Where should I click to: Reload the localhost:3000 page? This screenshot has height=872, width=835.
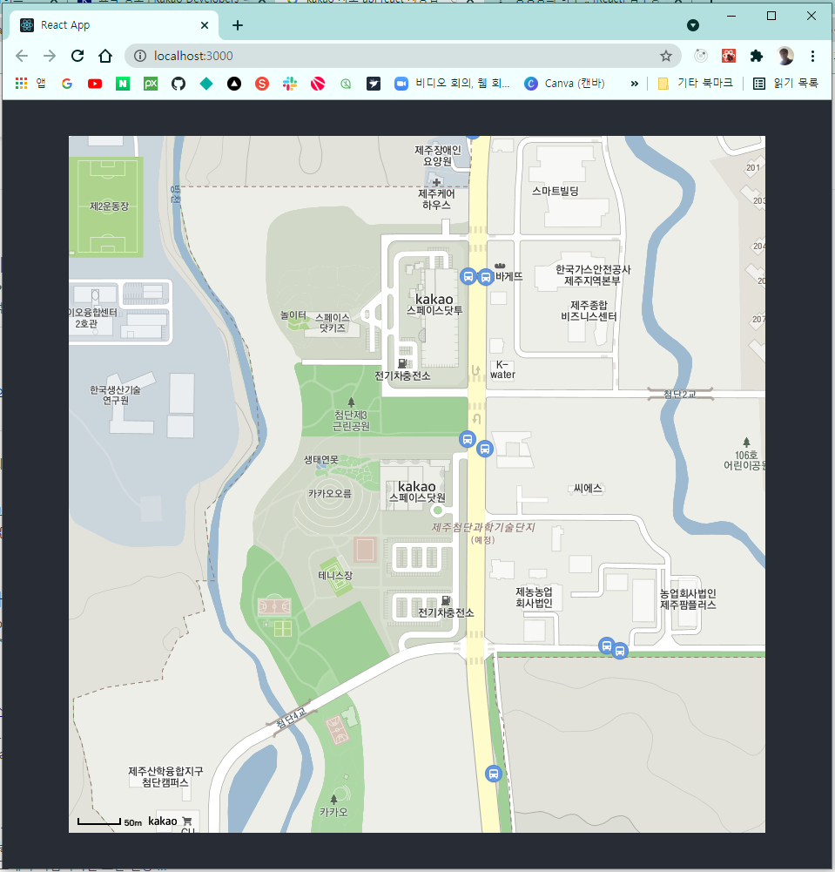click(77, 56)
